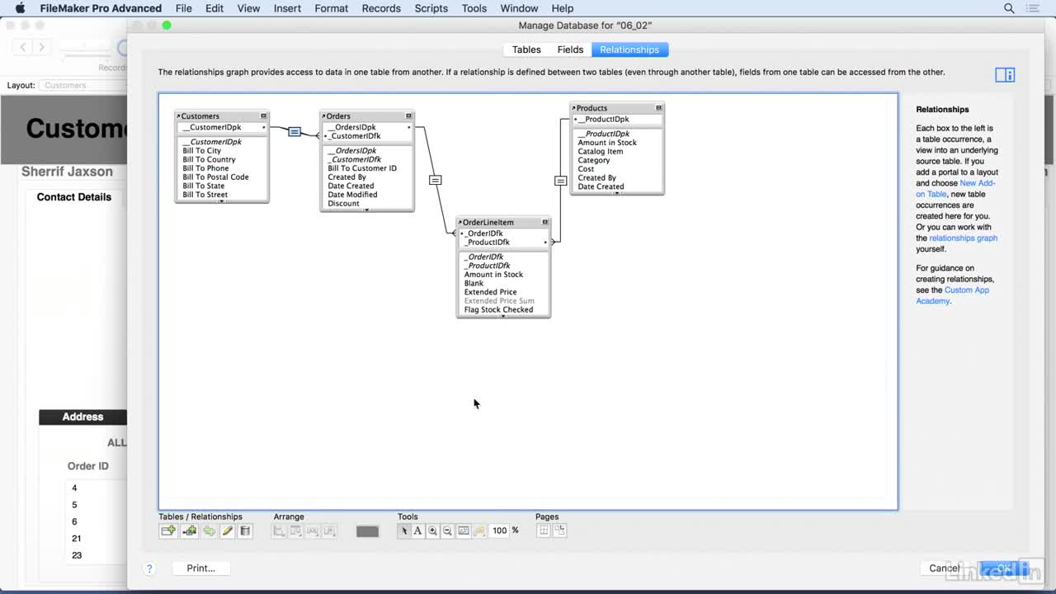Open the Tools menu
1056x594 pixels.
tap(474, 8)
